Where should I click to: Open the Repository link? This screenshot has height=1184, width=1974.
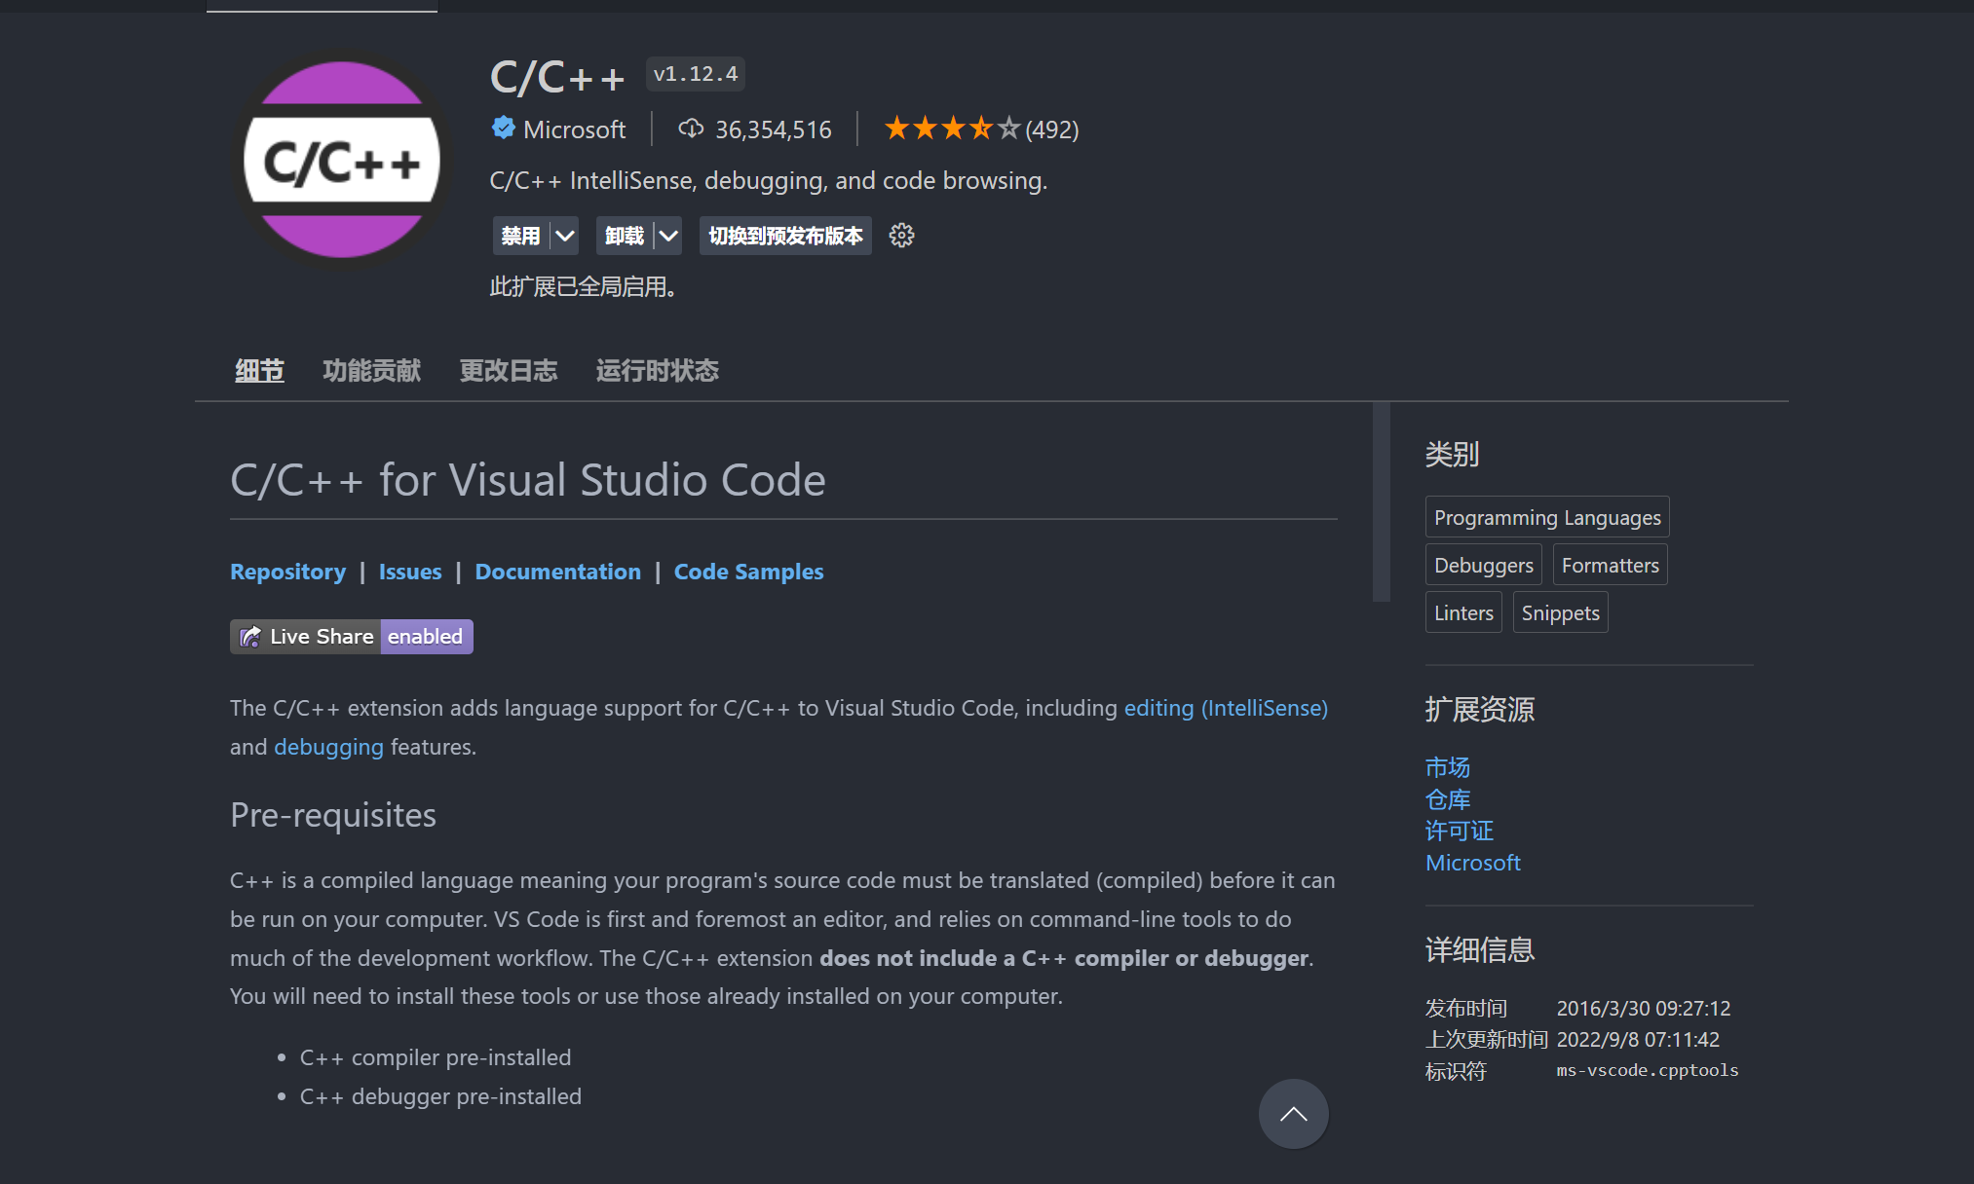[x=287, y=572]
